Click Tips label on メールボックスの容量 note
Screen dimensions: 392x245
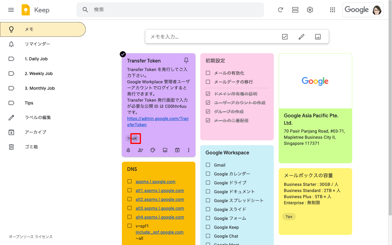pos(289,217)
